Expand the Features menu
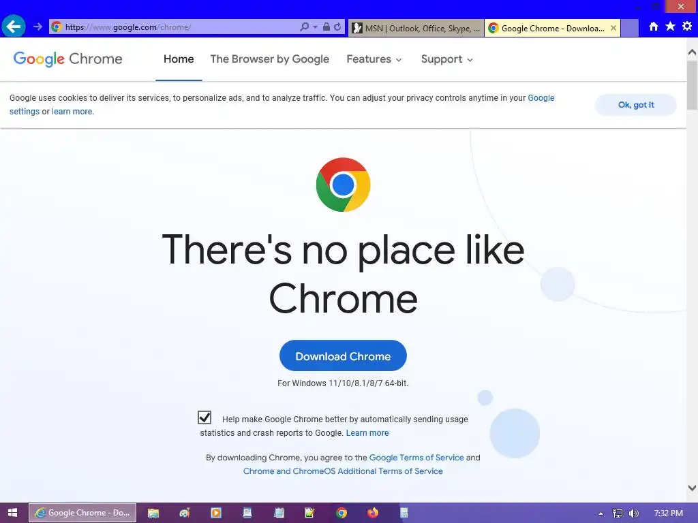Image resolution: width=698 pixels, height=523 pixels. click(374, 59)
